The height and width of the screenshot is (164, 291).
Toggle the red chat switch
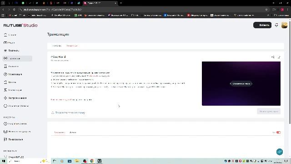coord(278,133)
